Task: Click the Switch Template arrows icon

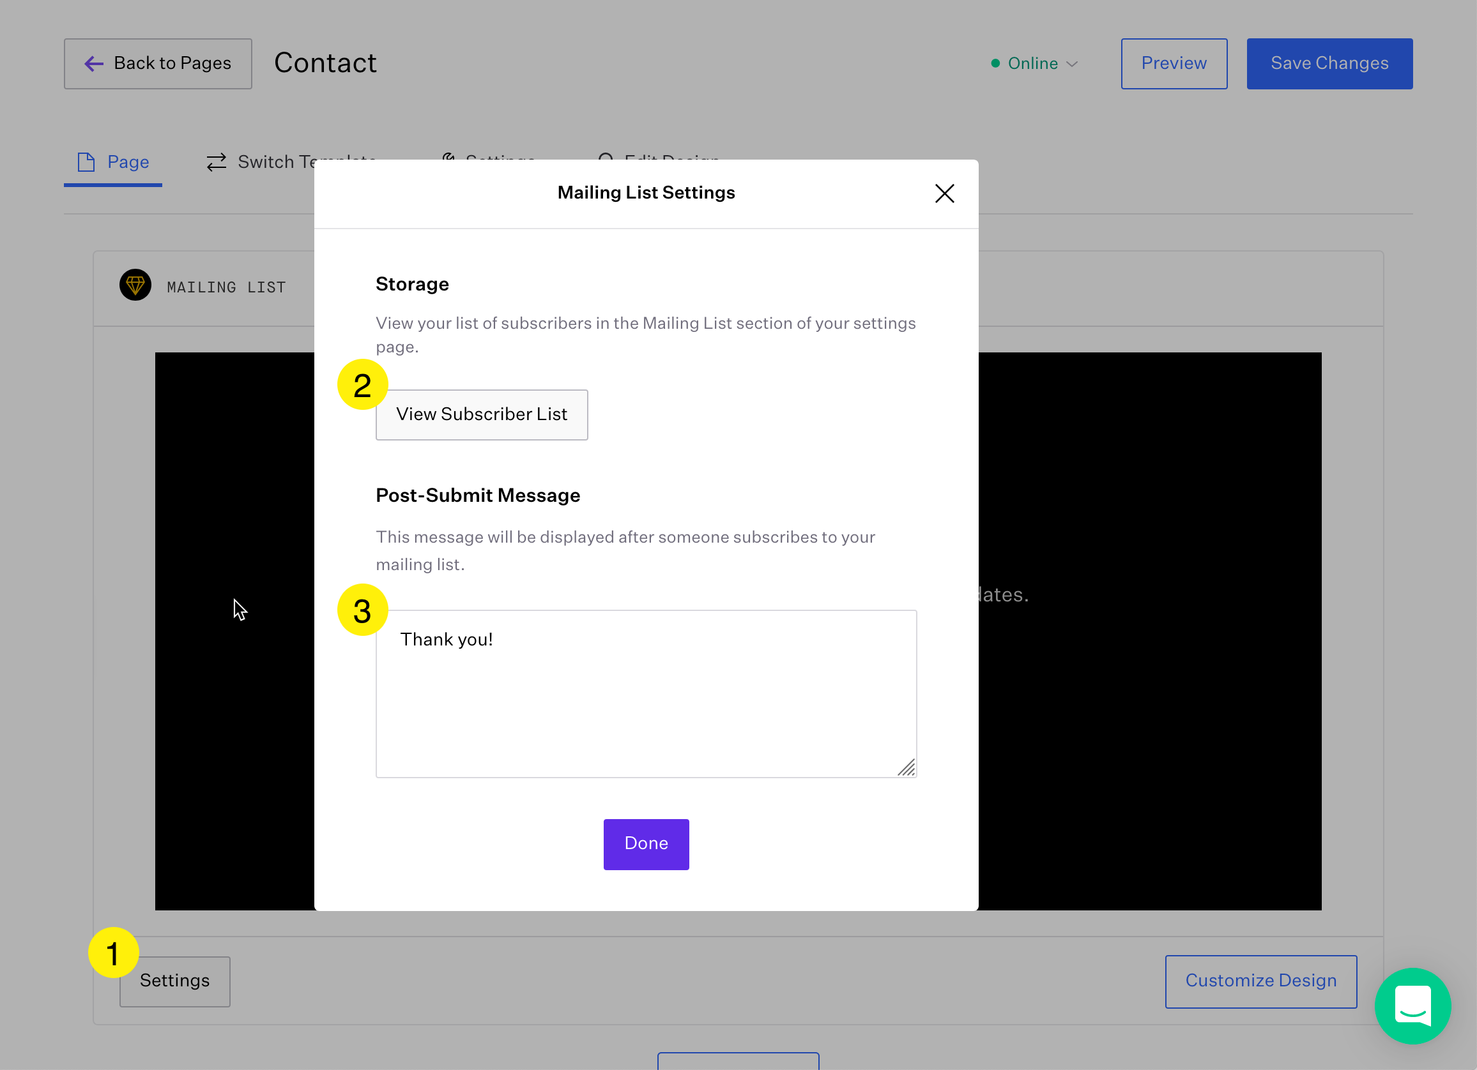Action: pyautogui.click(x=216, y=162)
